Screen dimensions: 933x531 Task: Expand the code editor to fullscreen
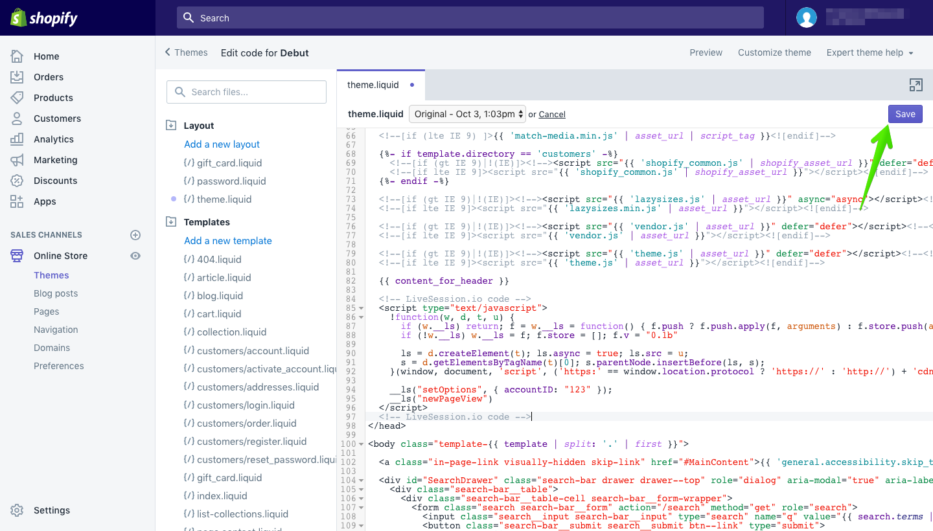pyautogui.click(x=916, y=85)
